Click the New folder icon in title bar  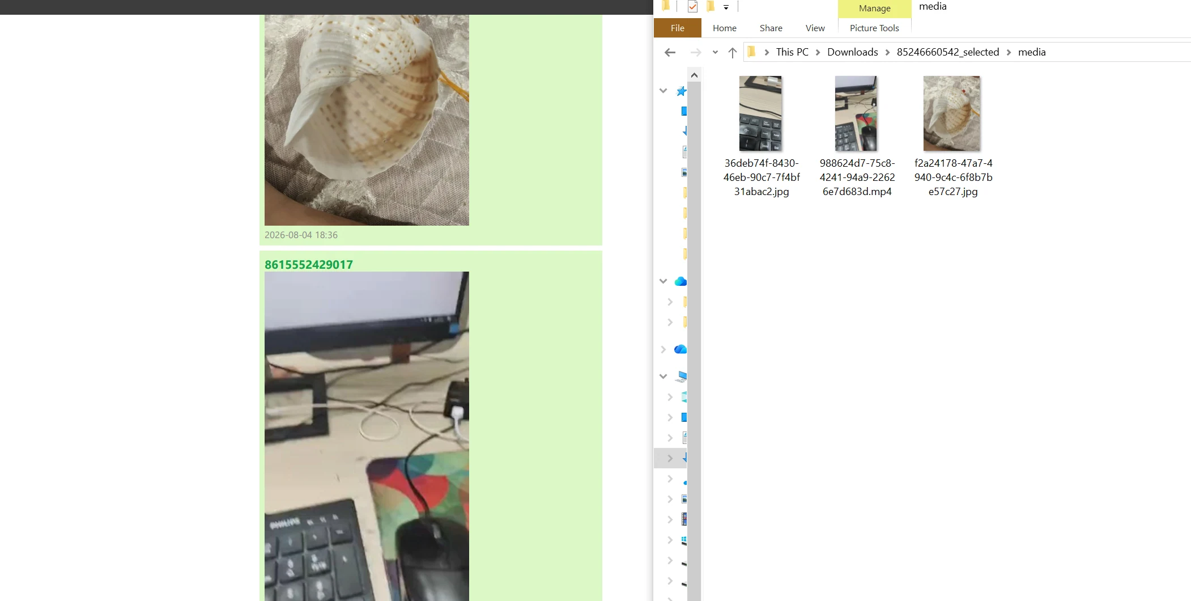tap(711, 7)
